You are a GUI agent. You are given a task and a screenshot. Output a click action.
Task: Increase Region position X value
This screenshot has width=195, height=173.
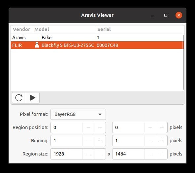point(100,127)
